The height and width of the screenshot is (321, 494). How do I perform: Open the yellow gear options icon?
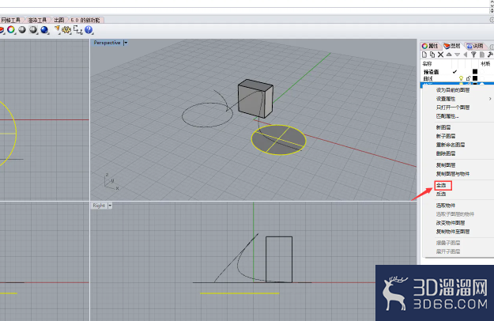point(66,30)
